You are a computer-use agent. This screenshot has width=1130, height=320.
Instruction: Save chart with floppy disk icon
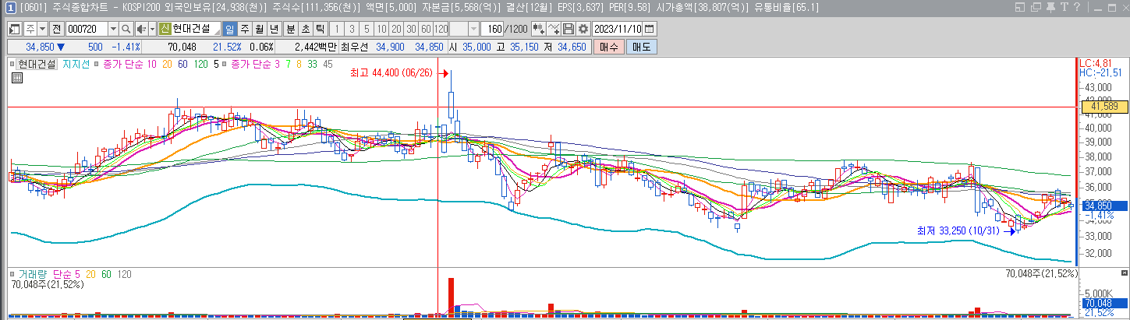(x=569, y=29)
